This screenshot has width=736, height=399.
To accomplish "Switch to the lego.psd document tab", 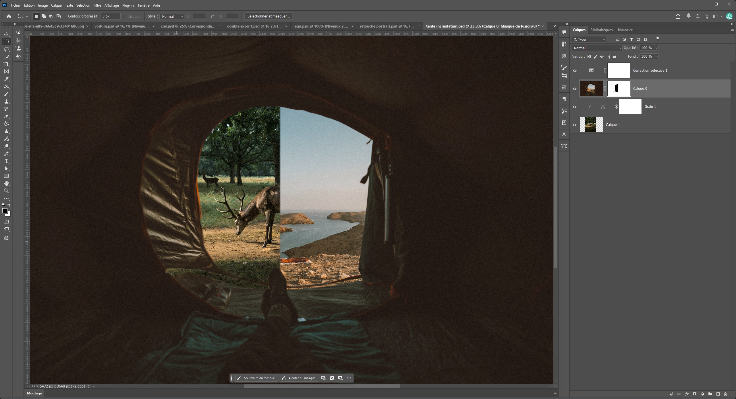I will point(320,26).
